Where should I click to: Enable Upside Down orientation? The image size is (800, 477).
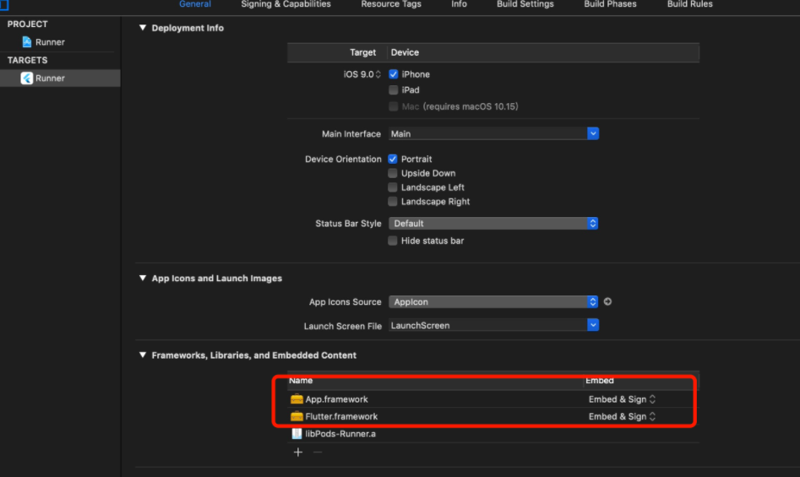(x=393, y=173)
